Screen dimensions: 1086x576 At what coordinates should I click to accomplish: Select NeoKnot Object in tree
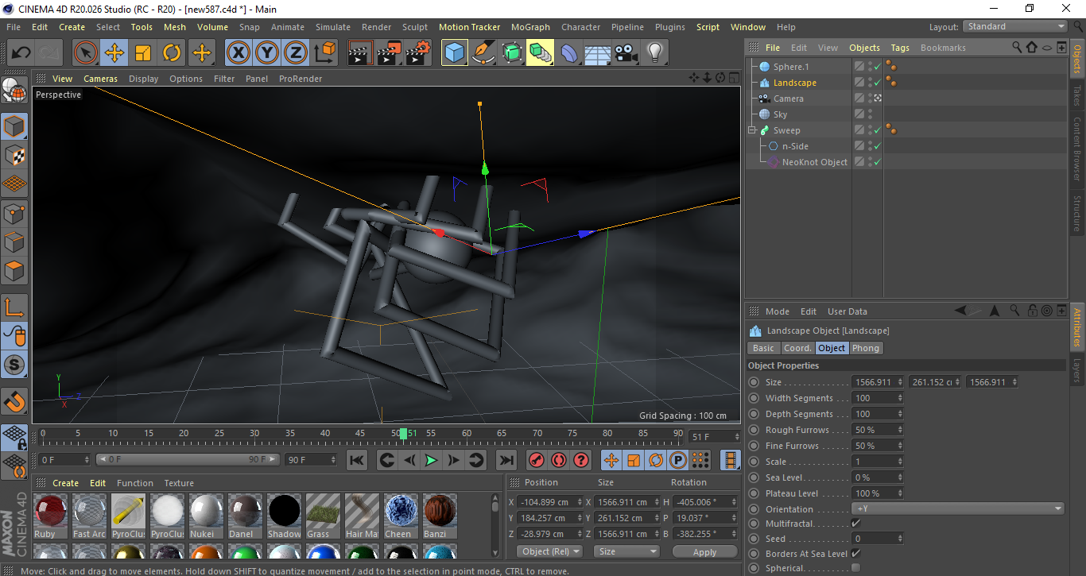coord(814,162)
